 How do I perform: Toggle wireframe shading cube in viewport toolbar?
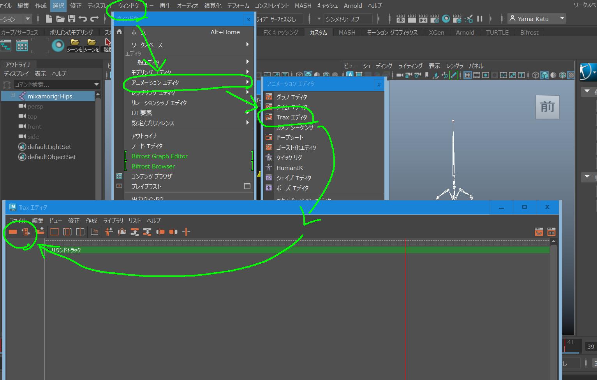coord(536,75)
